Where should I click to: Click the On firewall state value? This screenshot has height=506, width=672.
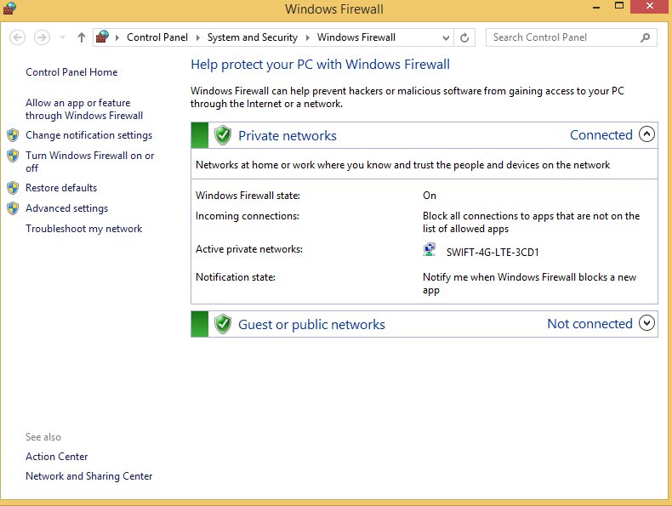click(430, 196)
